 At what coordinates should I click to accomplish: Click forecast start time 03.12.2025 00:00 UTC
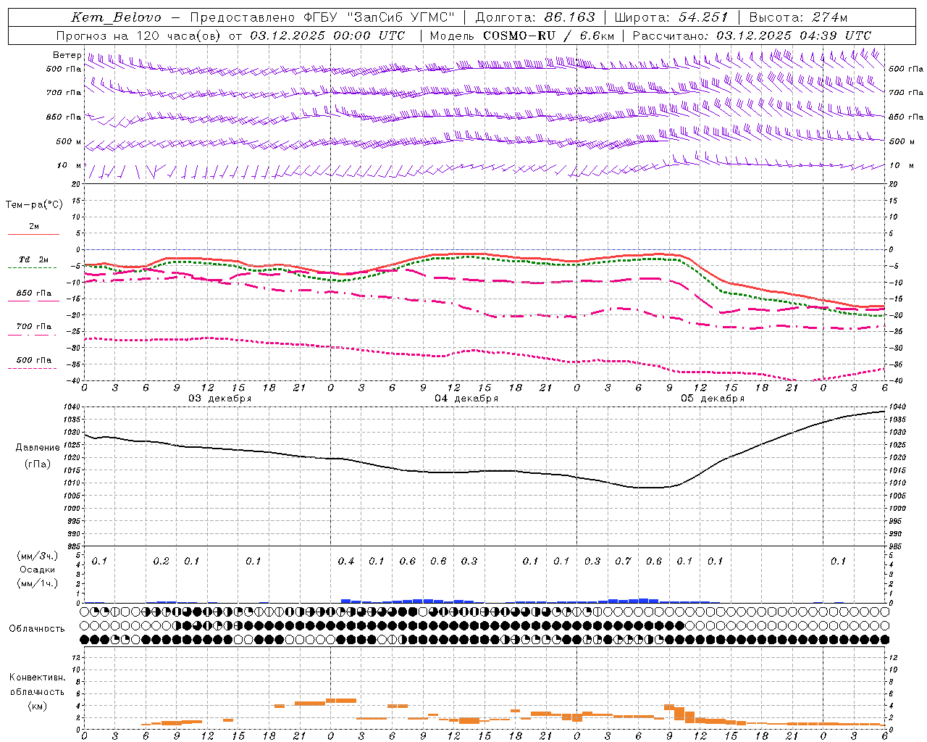pyautogui.click(x=327, y=36)
